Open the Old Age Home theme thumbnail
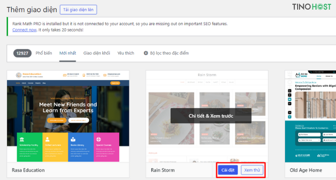336x180 pixels. [310, 116]
